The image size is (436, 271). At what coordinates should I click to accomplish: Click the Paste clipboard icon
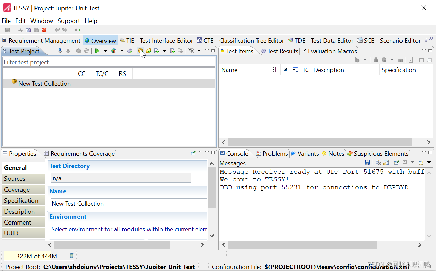[x=36, y=30]
